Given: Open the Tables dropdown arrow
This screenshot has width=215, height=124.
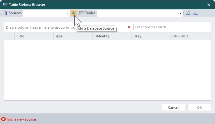Looking at the screenshot, I should [x=180, y=13].
